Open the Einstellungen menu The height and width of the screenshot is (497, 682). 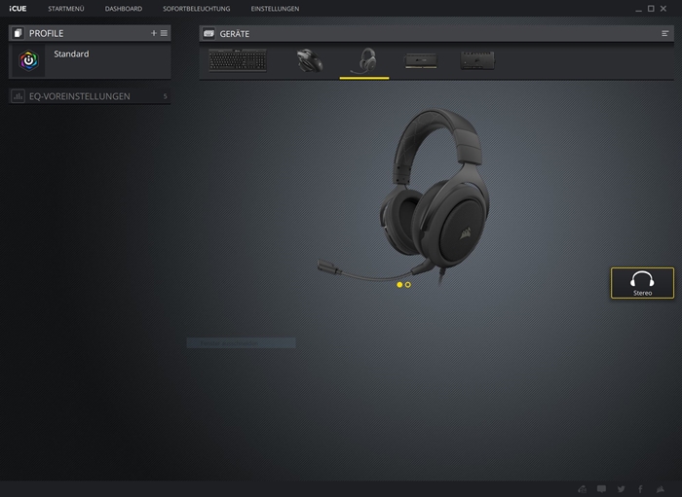pos(275,9)
